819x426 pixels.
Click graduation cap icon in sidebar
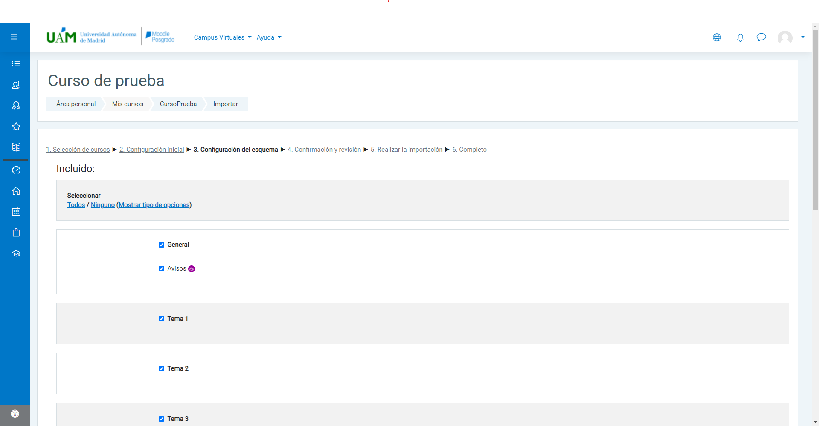[16, 253]
